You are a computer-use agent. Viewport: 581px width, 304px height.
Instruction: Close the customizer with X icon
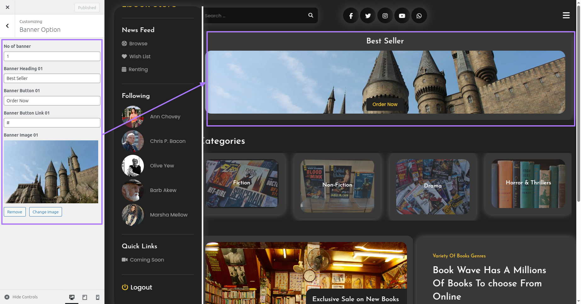coord(8,7)
